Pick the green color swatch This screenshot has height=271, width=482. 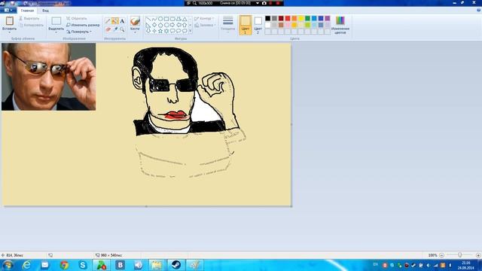tap(308, 18)
